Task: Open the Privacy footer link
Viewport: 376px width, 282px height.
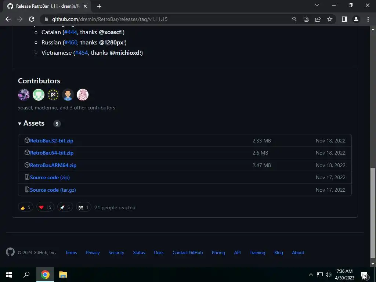Action: (x=93, y=253)
